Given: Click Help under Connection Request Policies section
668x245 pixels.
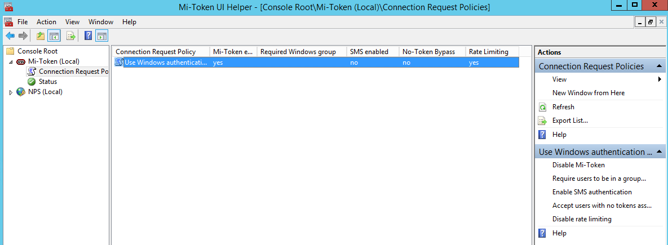Looking at the screenshot, I should (x=559, y=135).
